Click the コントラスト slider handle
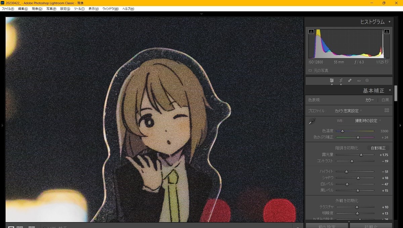403x228 pixels. coord(352,161)
